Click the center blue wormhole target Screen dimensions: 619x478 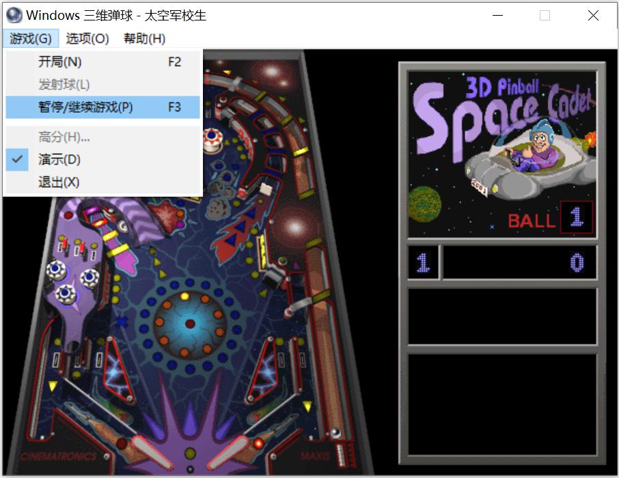190,324
